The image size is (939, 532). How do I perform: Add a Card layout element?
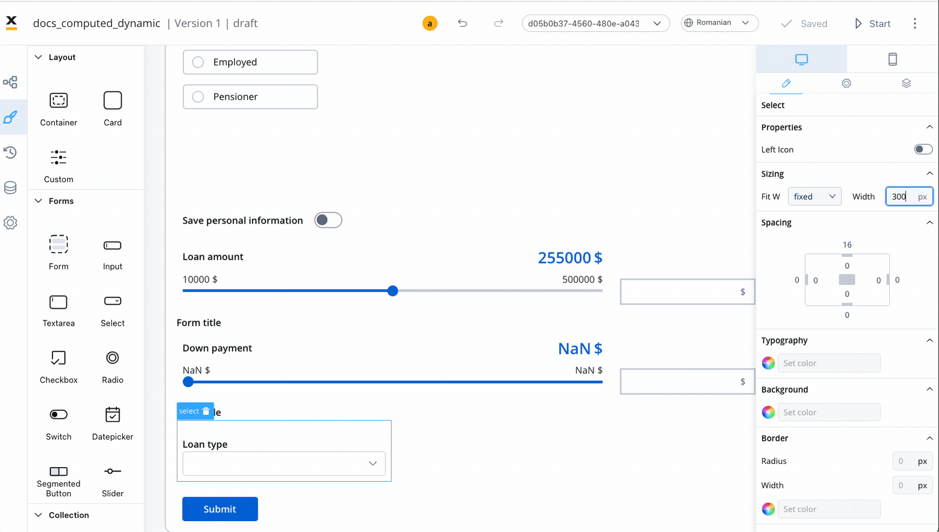[x=112, y=109]
